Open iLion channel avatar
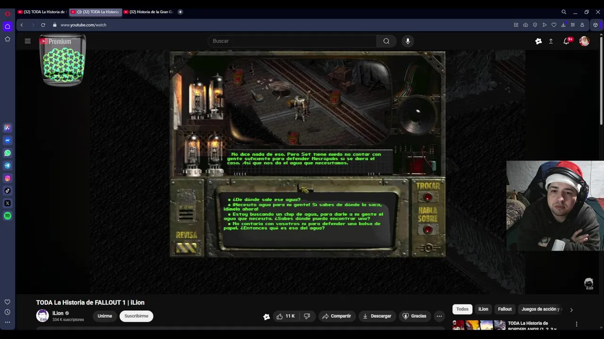 42,316
